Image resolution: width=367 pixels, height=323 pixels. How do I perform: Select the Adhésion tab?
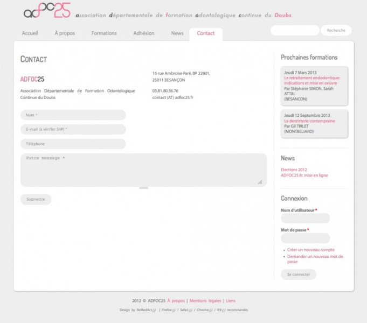(x=144, y=33)
